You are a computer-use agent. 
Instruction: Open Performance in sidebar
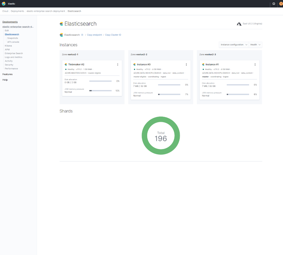click(11, 69)
